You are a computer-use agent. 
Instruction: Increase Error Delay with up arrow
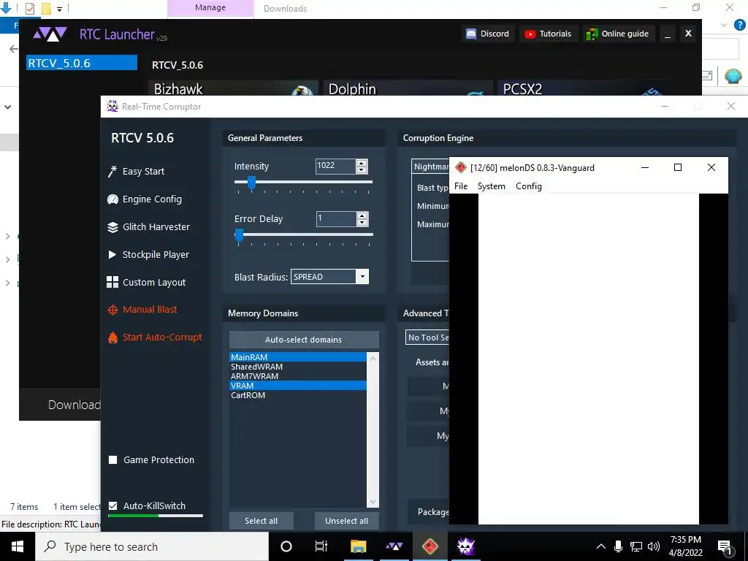pyautogui.click(x=362, y=215)
